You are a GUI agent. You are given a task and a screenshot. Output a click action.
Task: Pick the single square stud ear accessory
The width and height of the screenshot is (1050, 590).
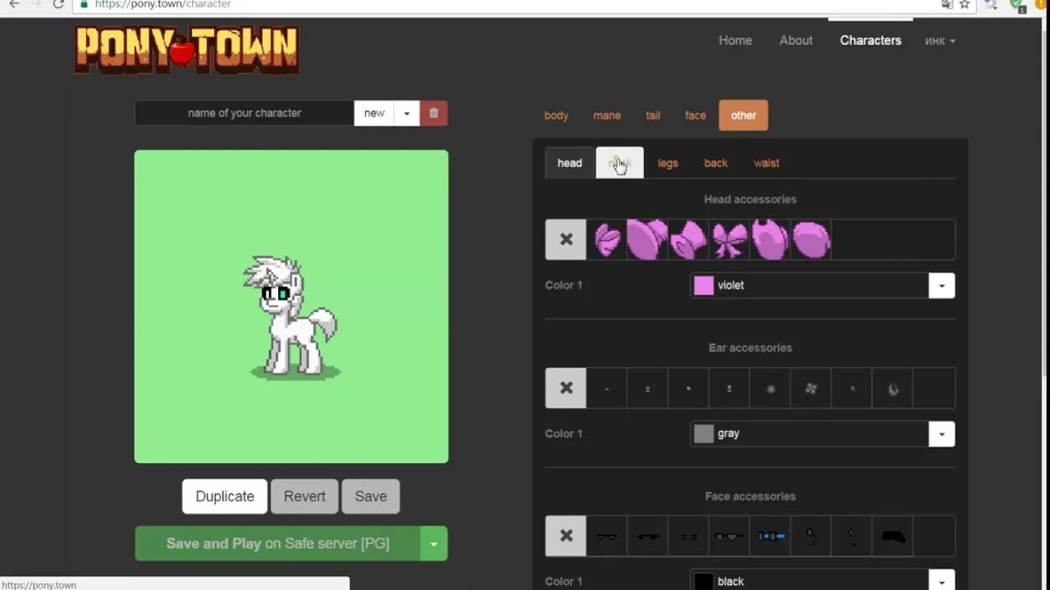click(688, 388)
